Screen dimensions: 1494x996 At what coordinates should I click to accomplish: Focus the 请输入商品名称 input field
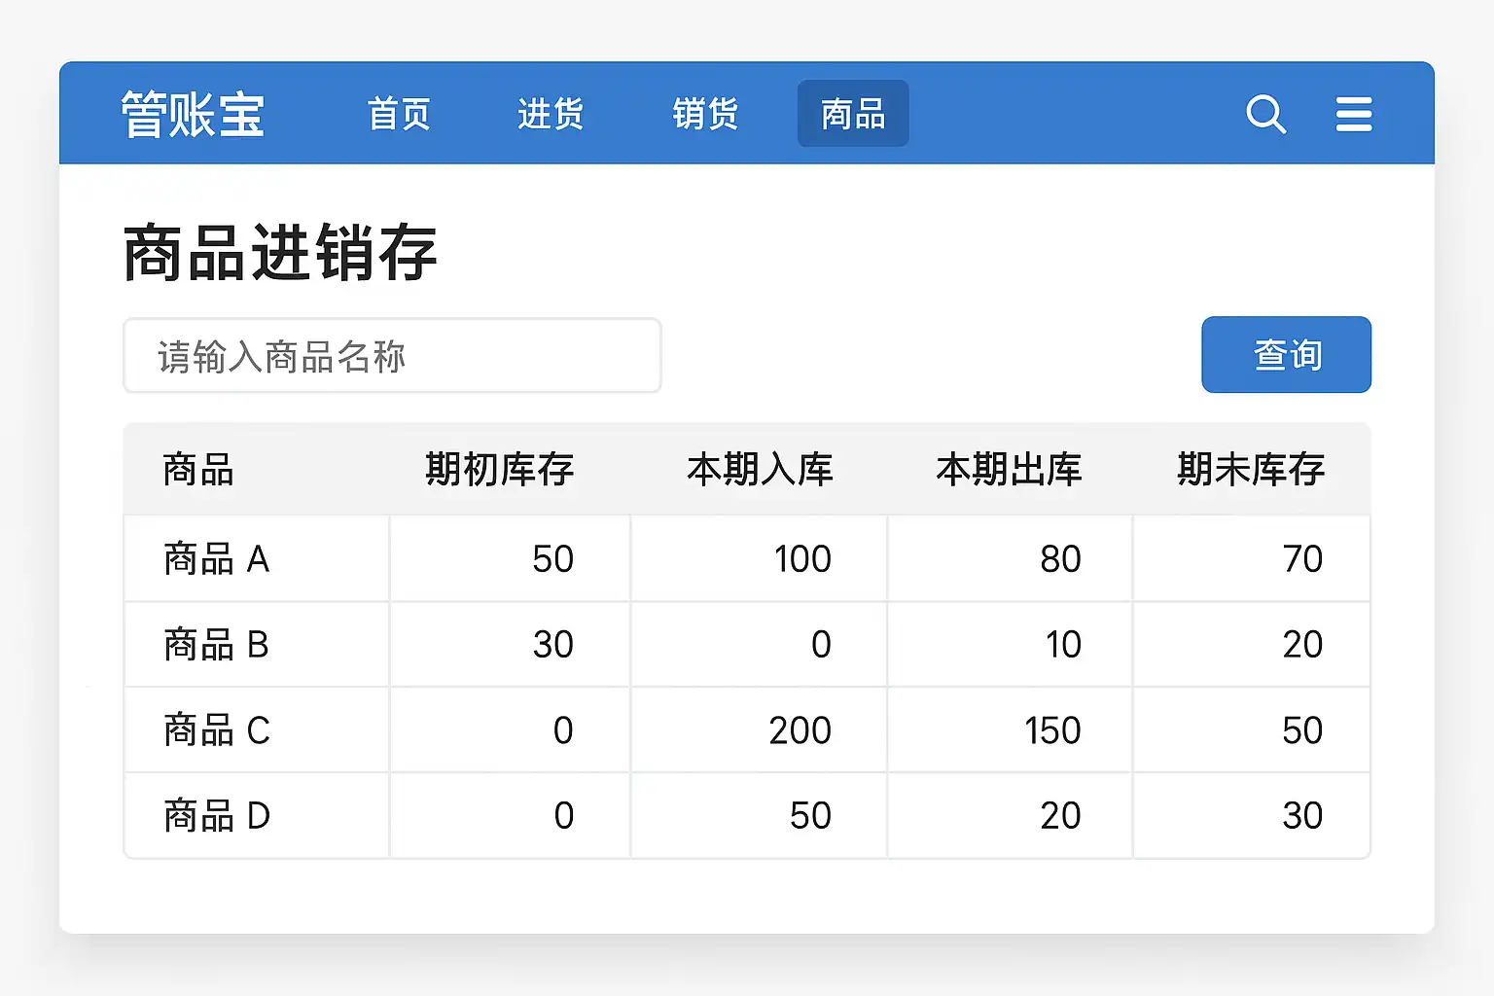coord(392,356)
